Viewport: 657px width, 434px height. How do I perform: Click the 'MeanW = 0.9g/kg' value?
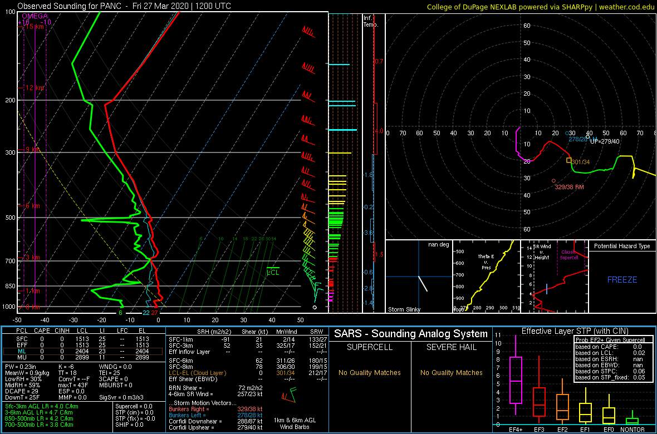25,372
